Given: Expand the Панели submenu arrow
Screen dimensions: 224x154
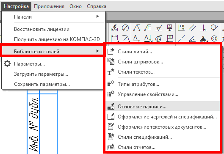Looking at the screenshot, I should (x=98, y=16).
